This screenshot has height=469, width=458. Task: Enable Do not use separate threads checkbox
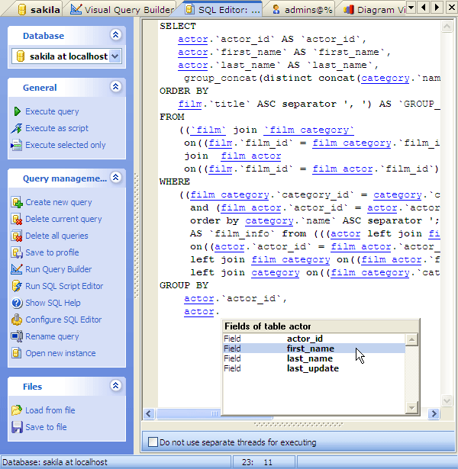pyautogui.click(x=153, y=442)
